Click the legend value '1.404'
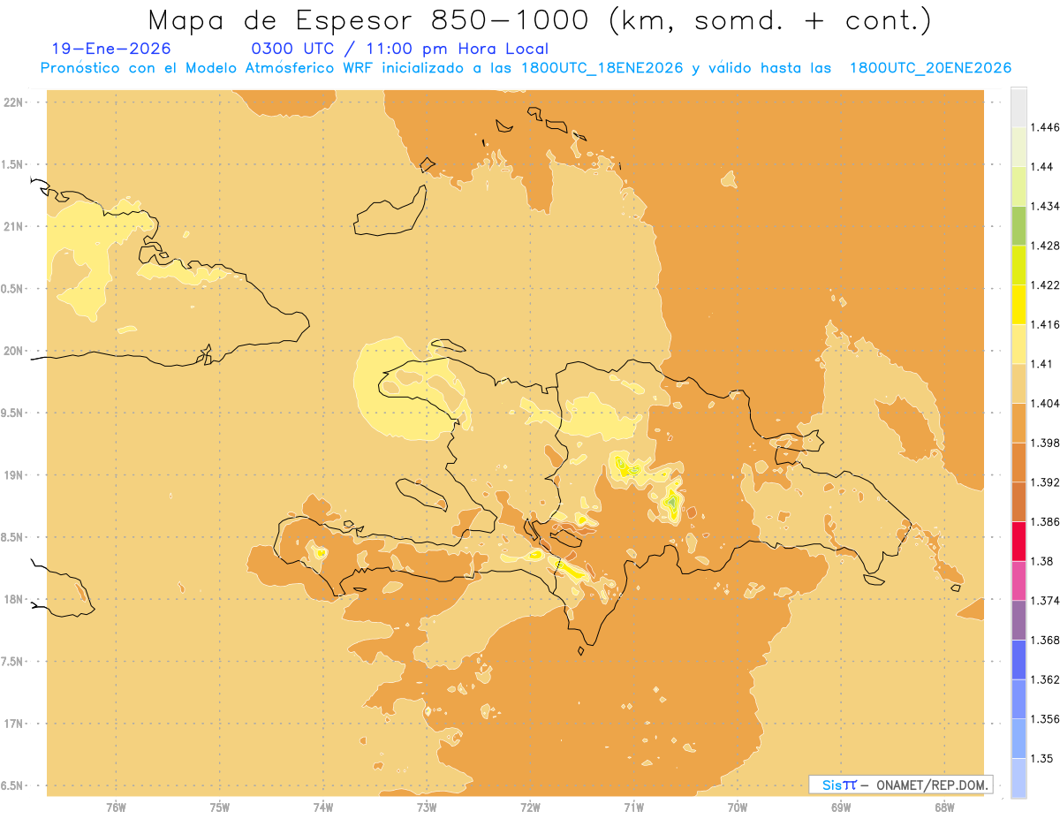 pyautogui.click(x=1045, y=404)
